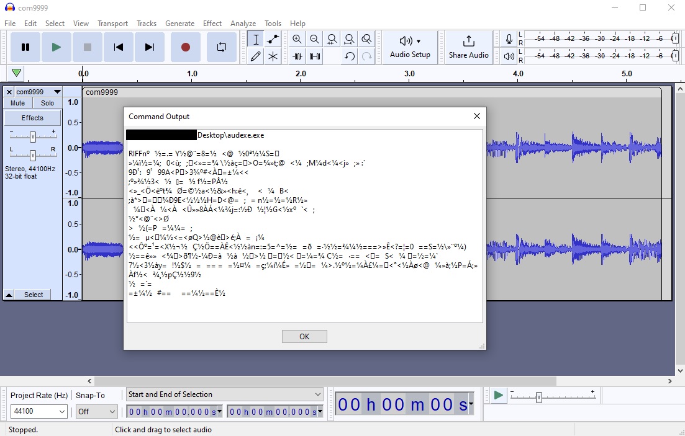Open the track Effects panel
This screenshot has height=436, width=685.
click(32, 117)
